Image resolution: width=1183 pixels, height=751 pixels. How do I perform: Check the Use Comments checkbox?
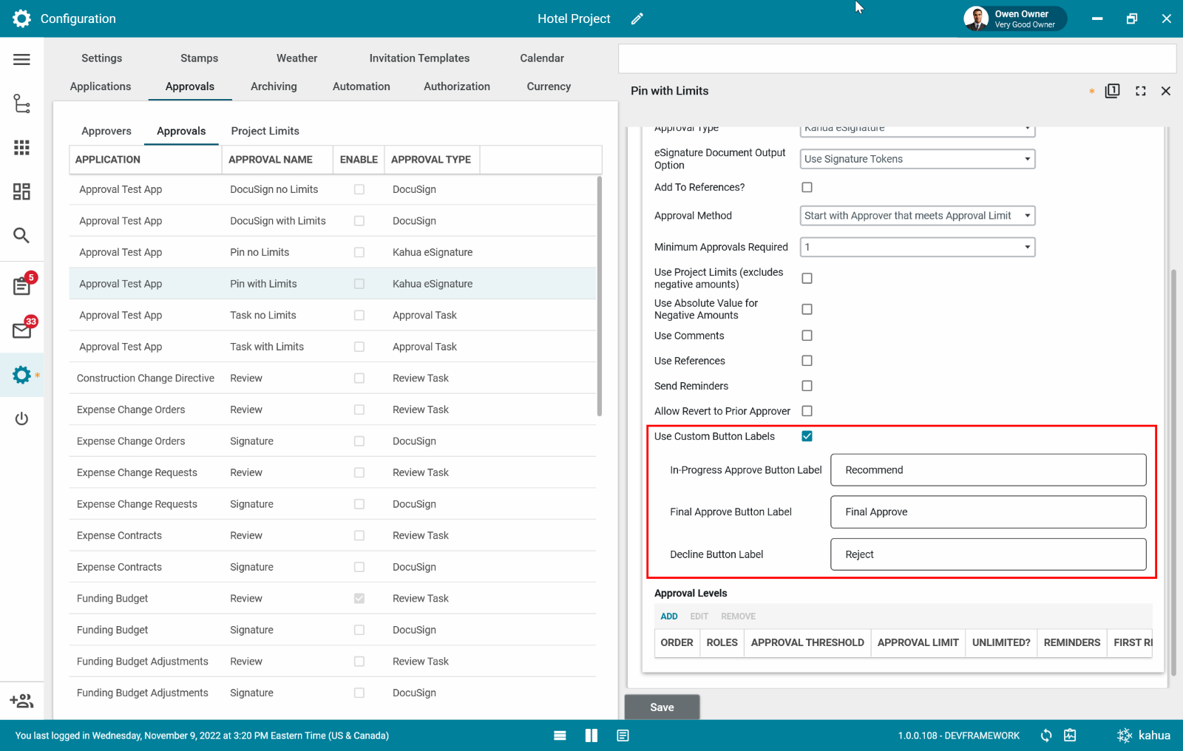coord(807,336)
